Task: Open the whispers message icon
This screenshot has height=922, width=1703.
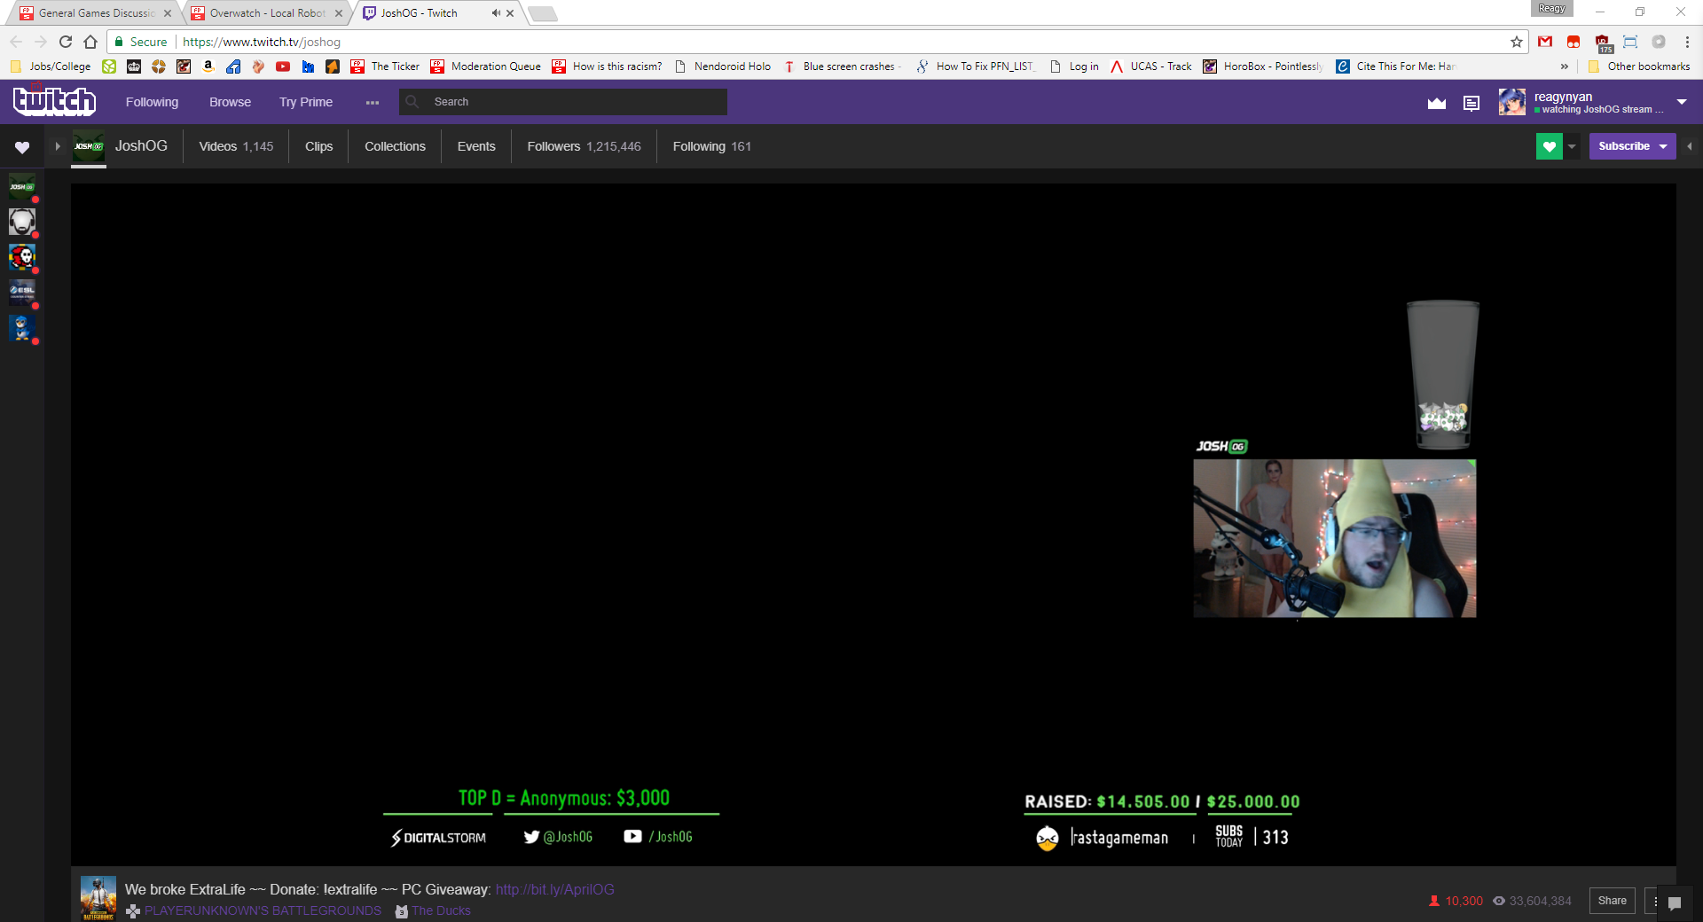Action: pos(1471,103)
